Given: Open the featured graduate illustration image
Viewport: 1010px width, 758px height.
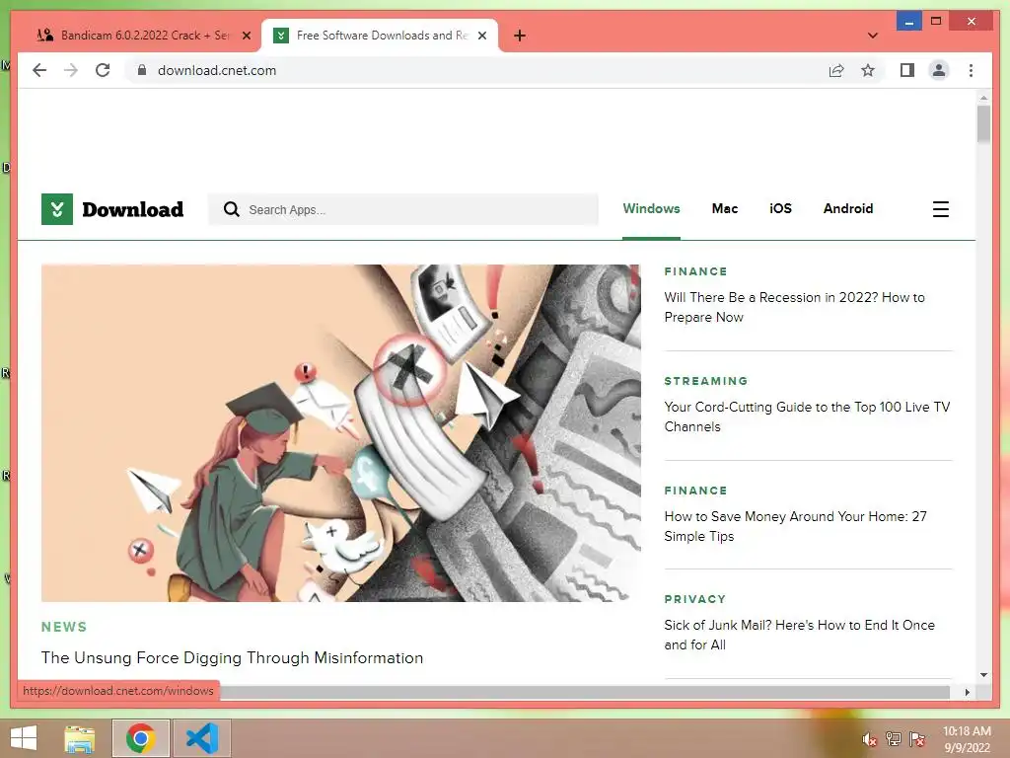Looking at the screenshot, I should [340, 432].
